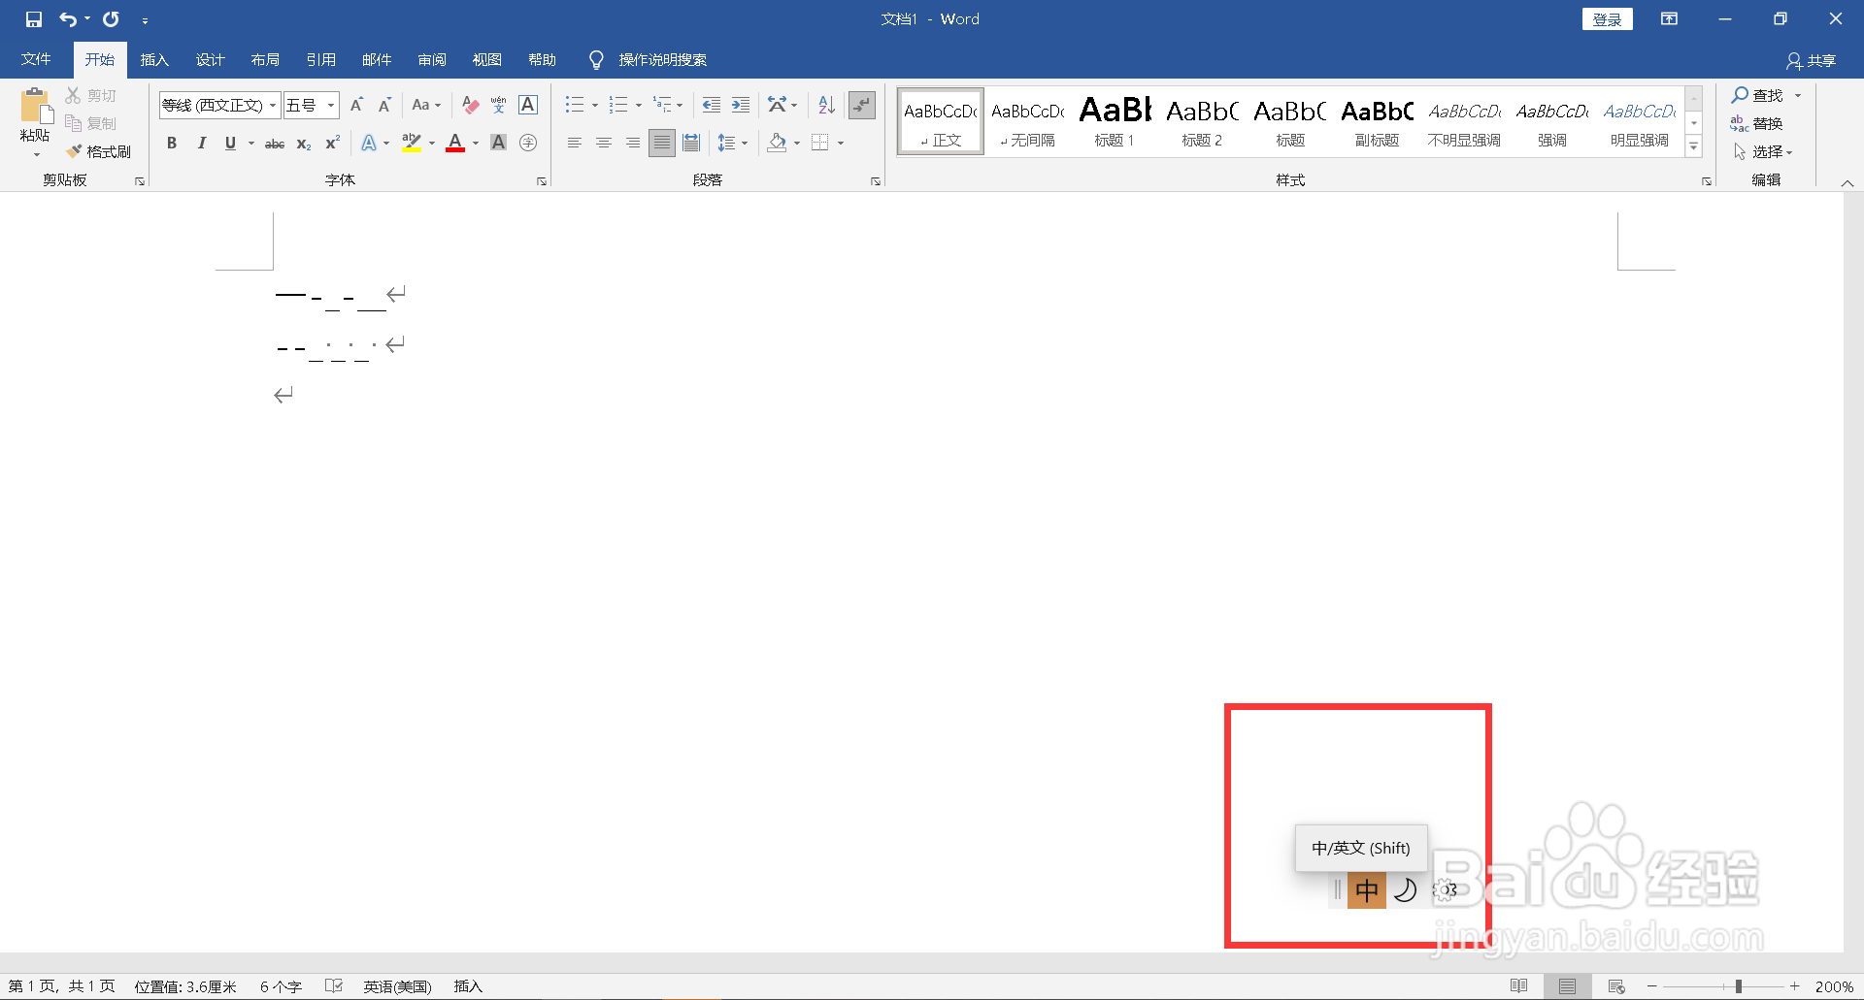Image resolution: width=1864 pixels, height=1000 pixels.
Task: Switch to the 设计 tab
Action: (x=210, y=60)
